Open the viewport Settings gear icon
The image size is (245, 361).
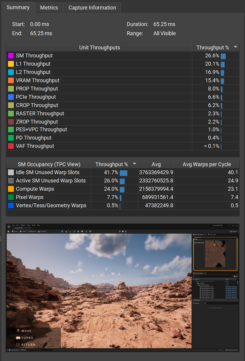(231, 231)
